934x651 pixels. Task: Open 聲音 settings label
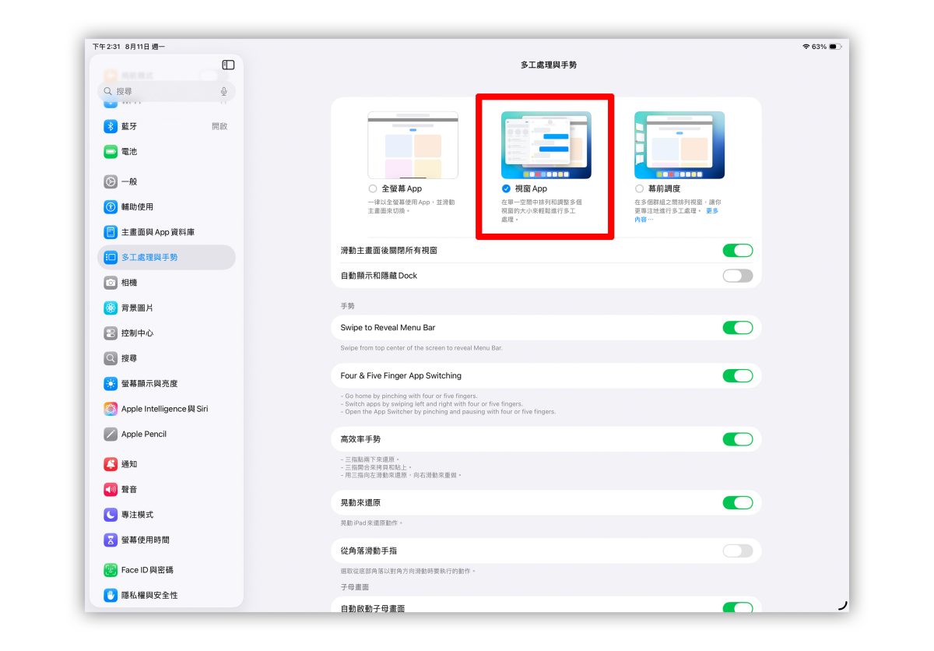point(129,489)
